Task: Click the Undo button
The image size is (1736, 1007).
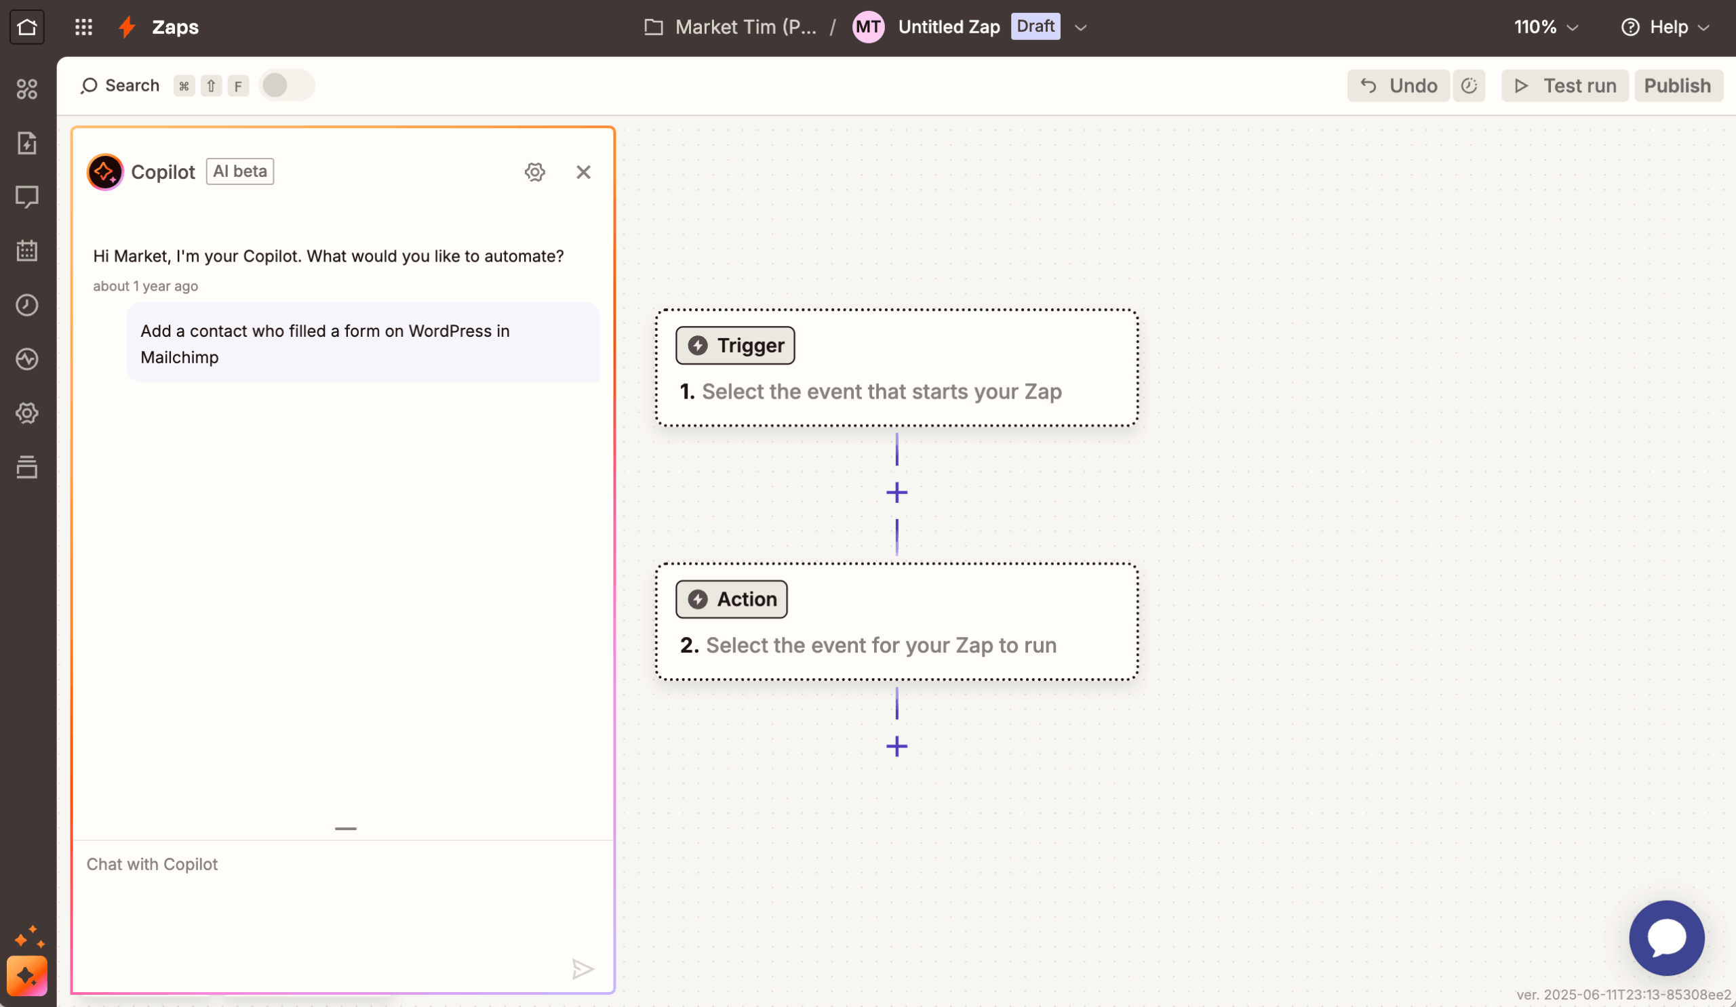Action: (x=1398, y=85)
